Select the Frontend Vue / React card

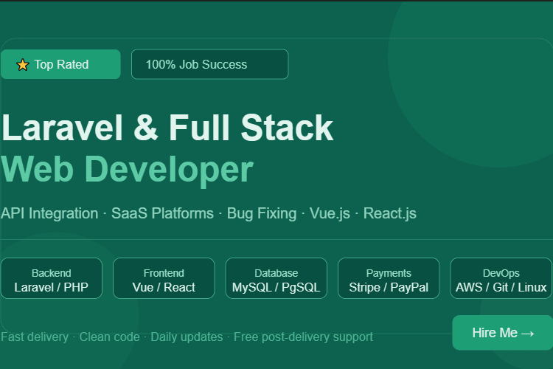pos(164,278)
